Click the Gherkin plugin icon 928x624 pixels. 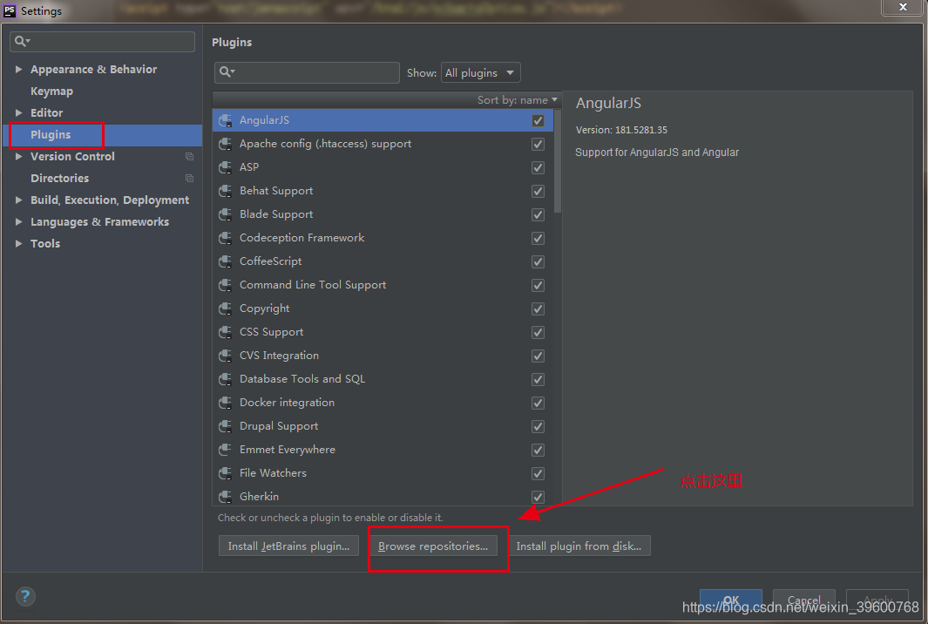pos(225,497)
